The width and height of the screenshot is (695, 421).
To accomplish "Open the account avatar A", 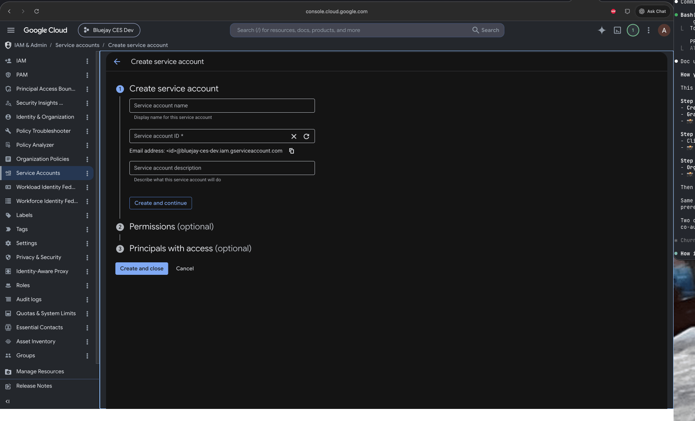I will pyautogui.click(x=664, y=30).
